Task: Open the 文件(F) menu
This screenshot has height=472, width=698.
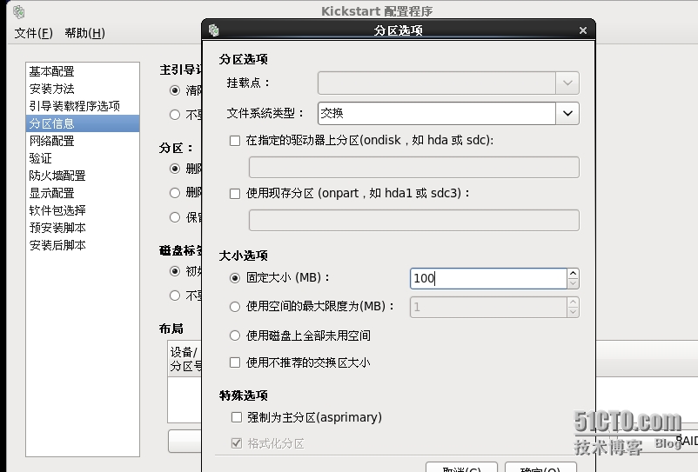Action: coord(33,33)
